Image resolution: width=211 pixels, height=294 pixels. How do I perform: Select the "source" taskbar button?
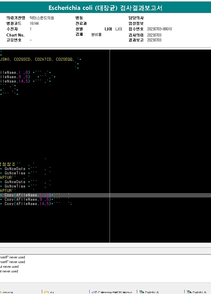click(9, 292)
